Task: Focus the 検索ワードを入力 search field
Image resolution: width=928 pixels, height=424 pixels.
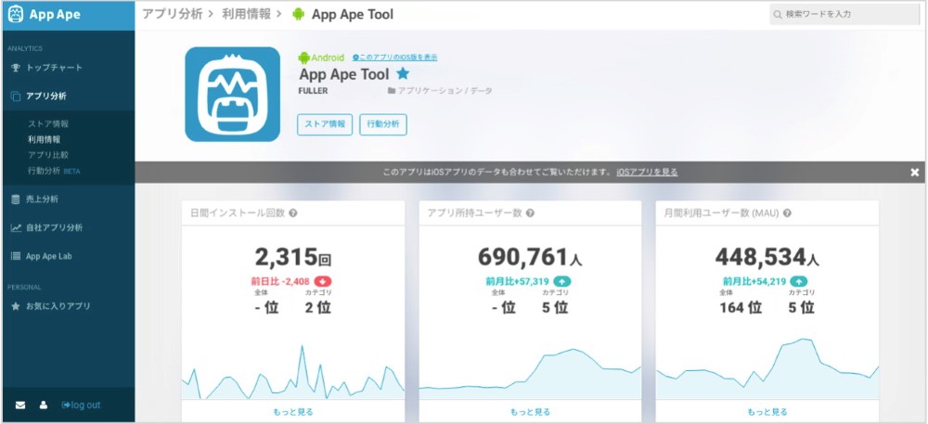Action: pos(844,14)
